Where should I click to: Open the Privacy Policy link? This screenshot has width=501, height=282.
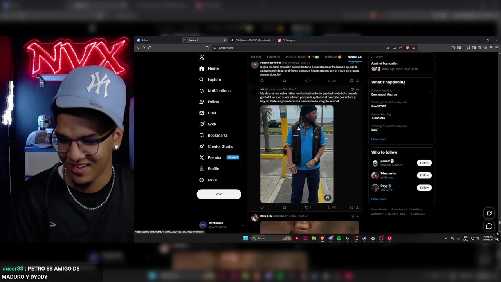pos(398,210)
